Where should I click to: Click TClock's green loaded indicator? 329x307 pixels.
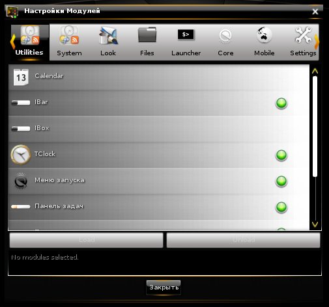pyautogui.click(x=281, y=155)
